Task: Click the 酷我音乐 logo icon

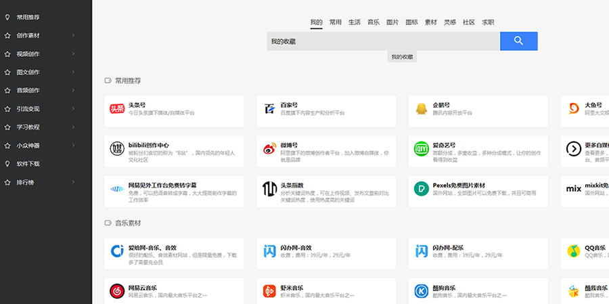Action: click(x=574, y=291)
